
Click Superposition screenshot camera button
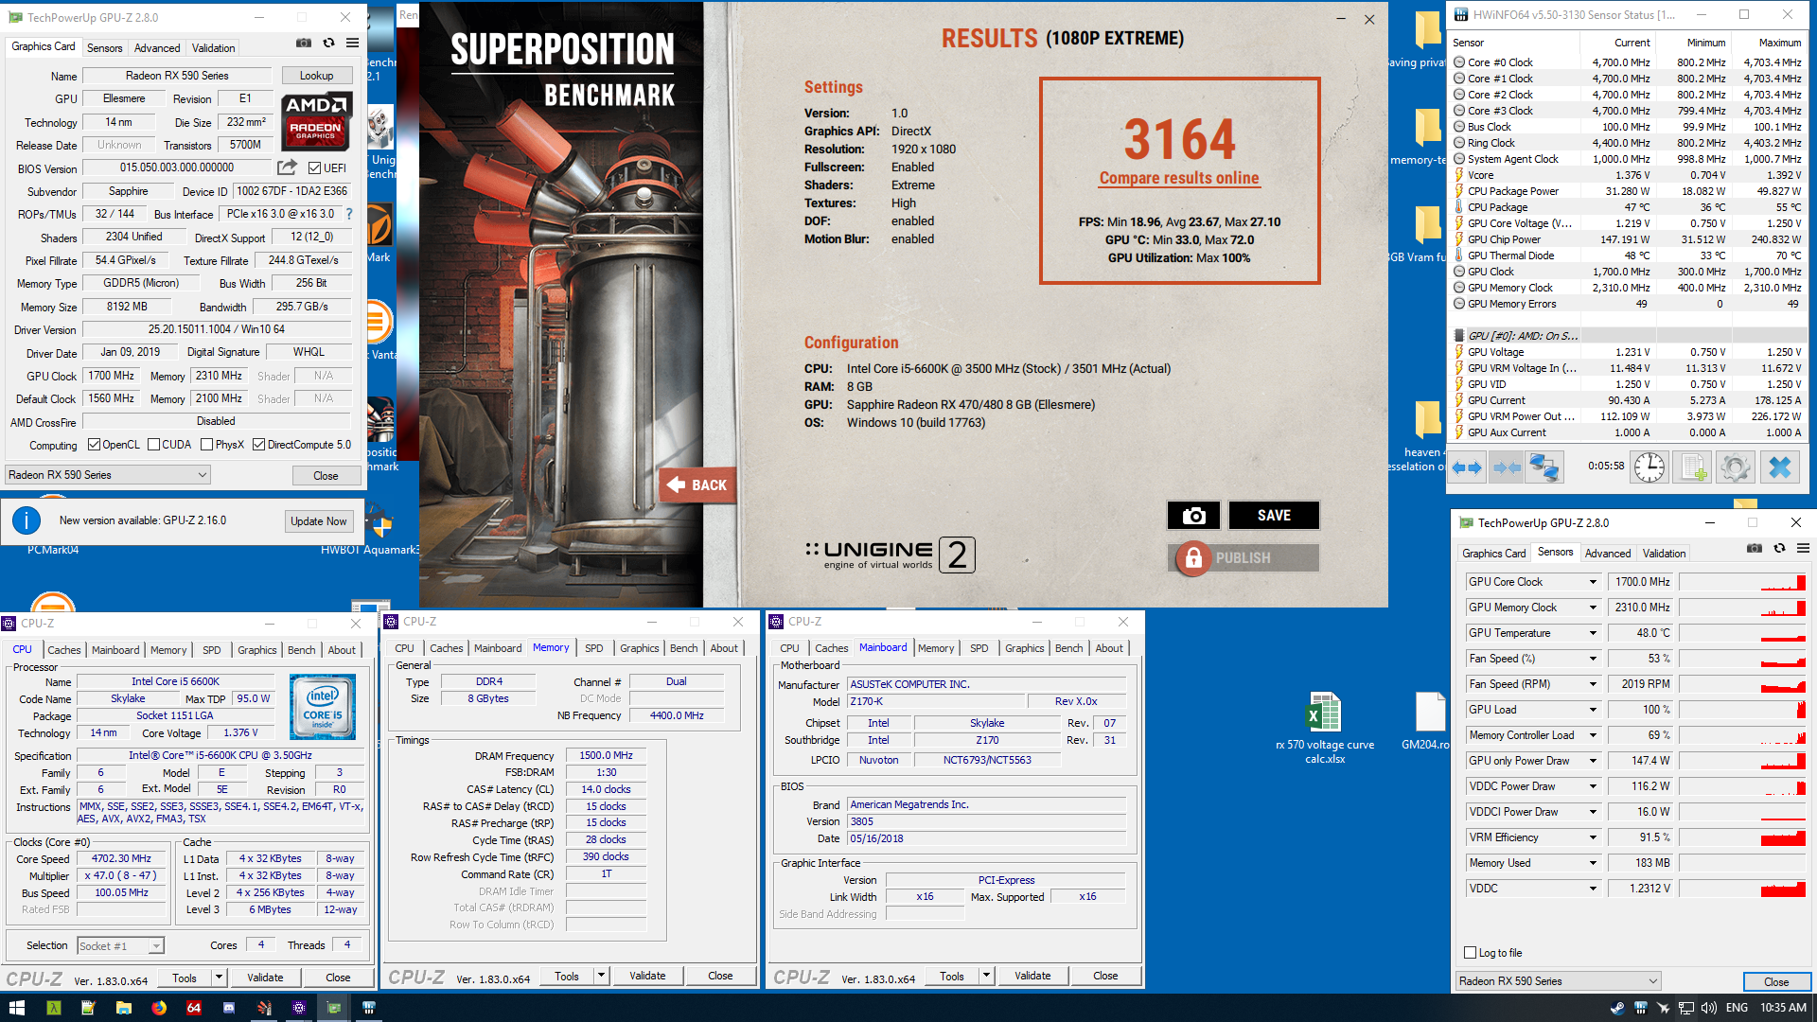coord(1193,516)
